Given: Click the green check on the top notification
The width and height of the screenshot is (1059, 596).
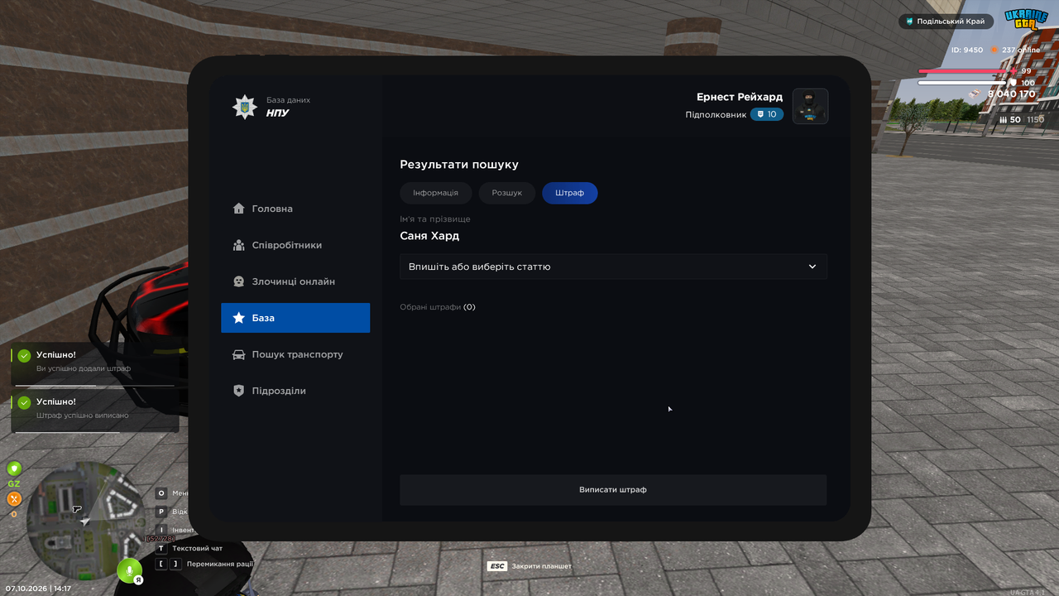Looking at the screenshot, I should click(24, 356).
